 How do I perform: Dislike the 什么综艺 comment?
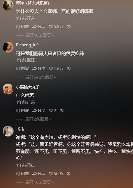[62, 111]
